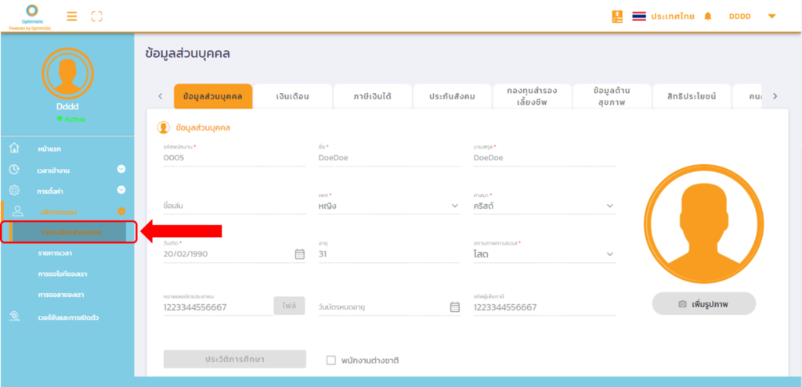This screenshot has width=802, height=387.
Task: Toggle fullscreen mode icon
Action: pyautogui.click(x=97, y=16)
